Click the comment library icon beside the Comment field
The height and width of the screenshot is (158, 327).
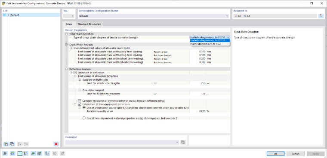tap(183, 142)
